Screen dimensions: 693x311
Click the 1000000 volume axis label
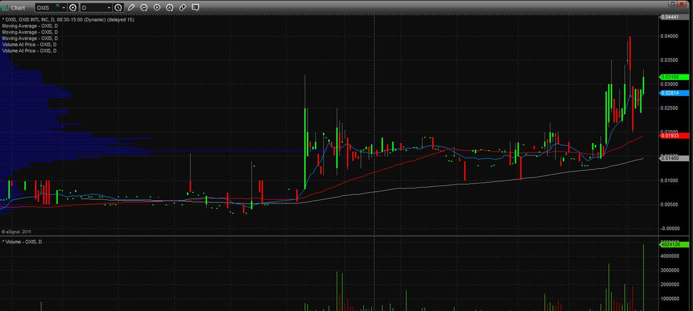[670, 299]
